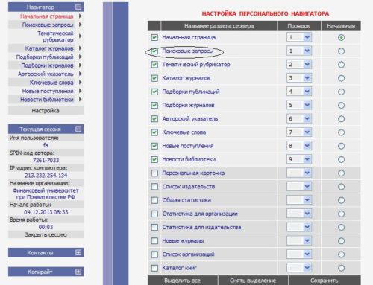The image size is (373, 285).
Task: Set Поисковые запросы as start page radio
Action: [x=341, y=51]
